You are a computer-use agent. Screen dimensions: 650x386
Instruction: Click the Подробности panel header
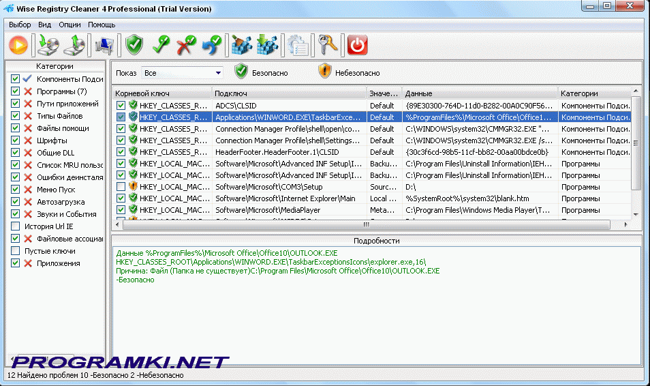point(376,241)
